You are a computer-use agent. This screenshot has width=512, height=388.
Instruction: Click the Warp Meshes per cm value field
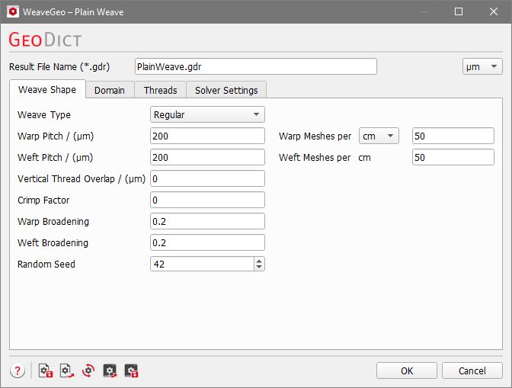(x=453, y=136)
